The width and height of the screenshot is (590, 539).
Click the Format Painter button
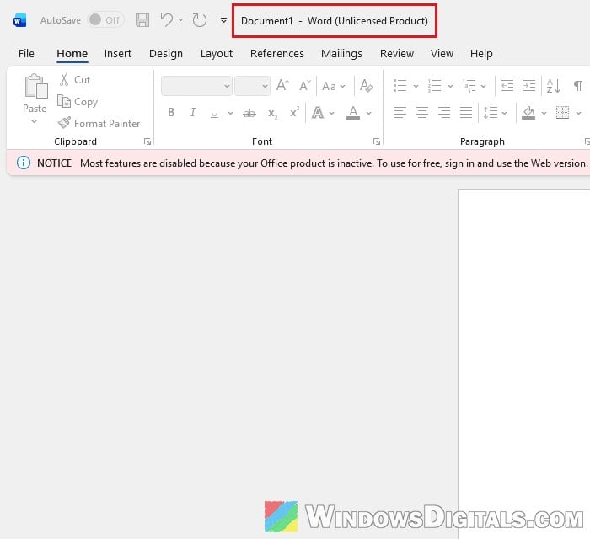[99, 123]
